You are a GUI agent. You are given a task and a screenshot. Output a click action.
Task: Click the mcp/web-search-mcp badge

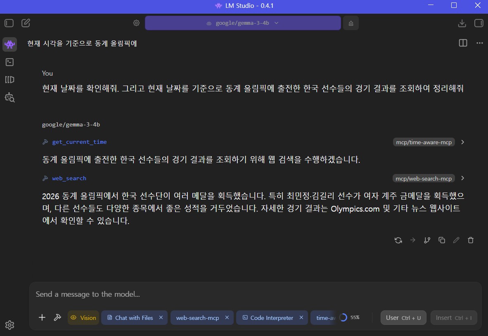[x=424, y=178]
